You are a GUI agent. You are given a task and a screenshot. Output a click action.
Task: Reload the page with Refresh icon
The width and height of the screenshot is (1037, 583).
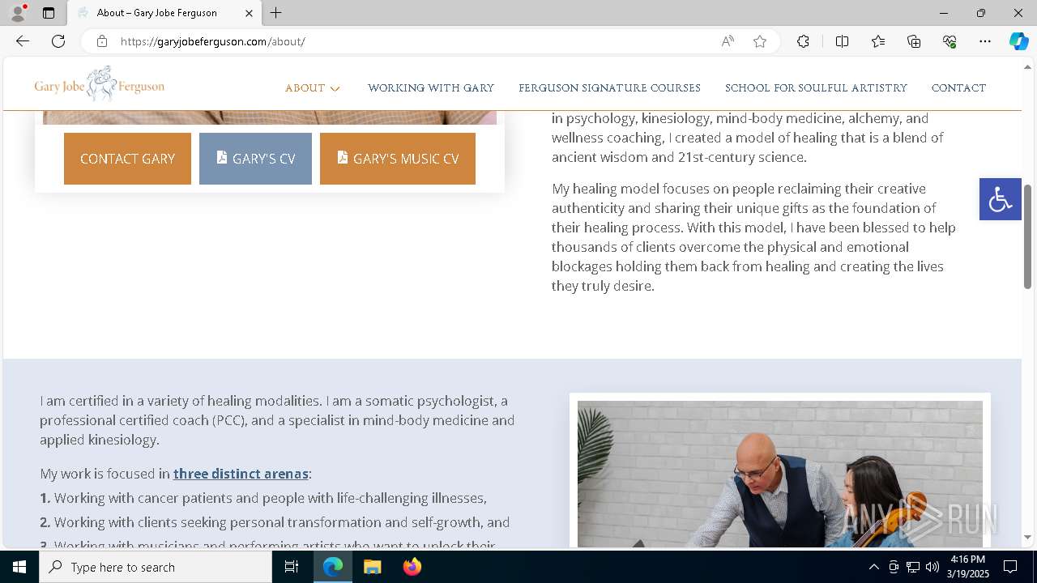[x=58, y=41]
